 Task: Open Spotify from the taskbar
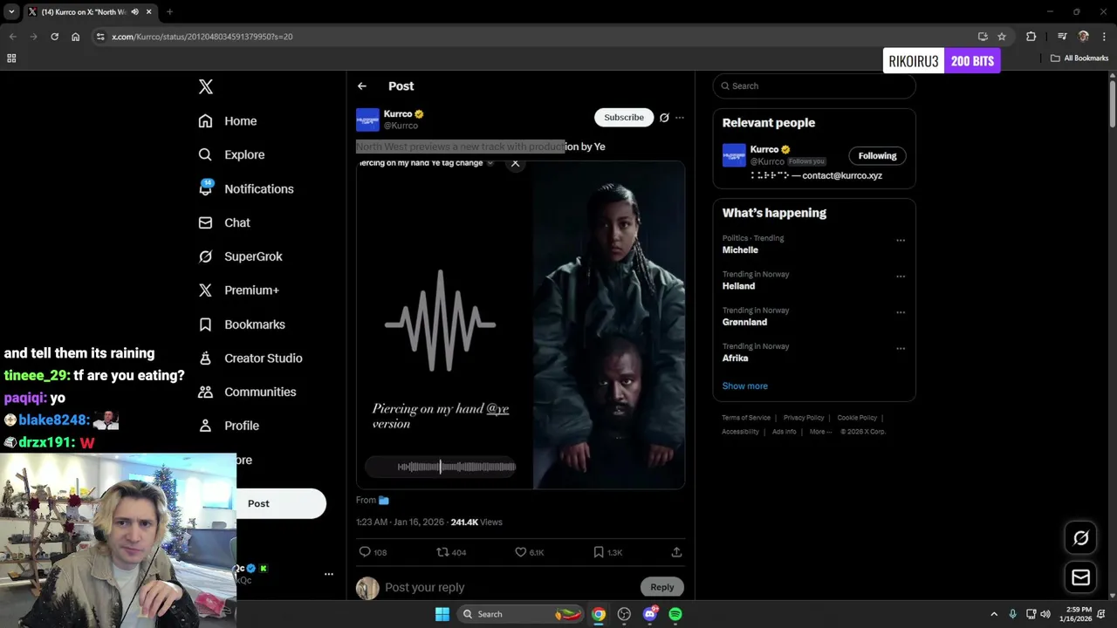(x=675, y=614)
